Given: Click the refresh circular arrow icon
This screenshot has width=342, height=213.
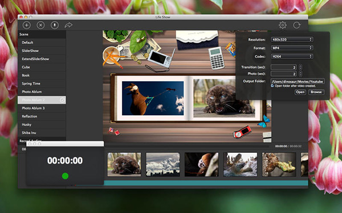Looking at the screenshot, I should [x=296, y=25].
